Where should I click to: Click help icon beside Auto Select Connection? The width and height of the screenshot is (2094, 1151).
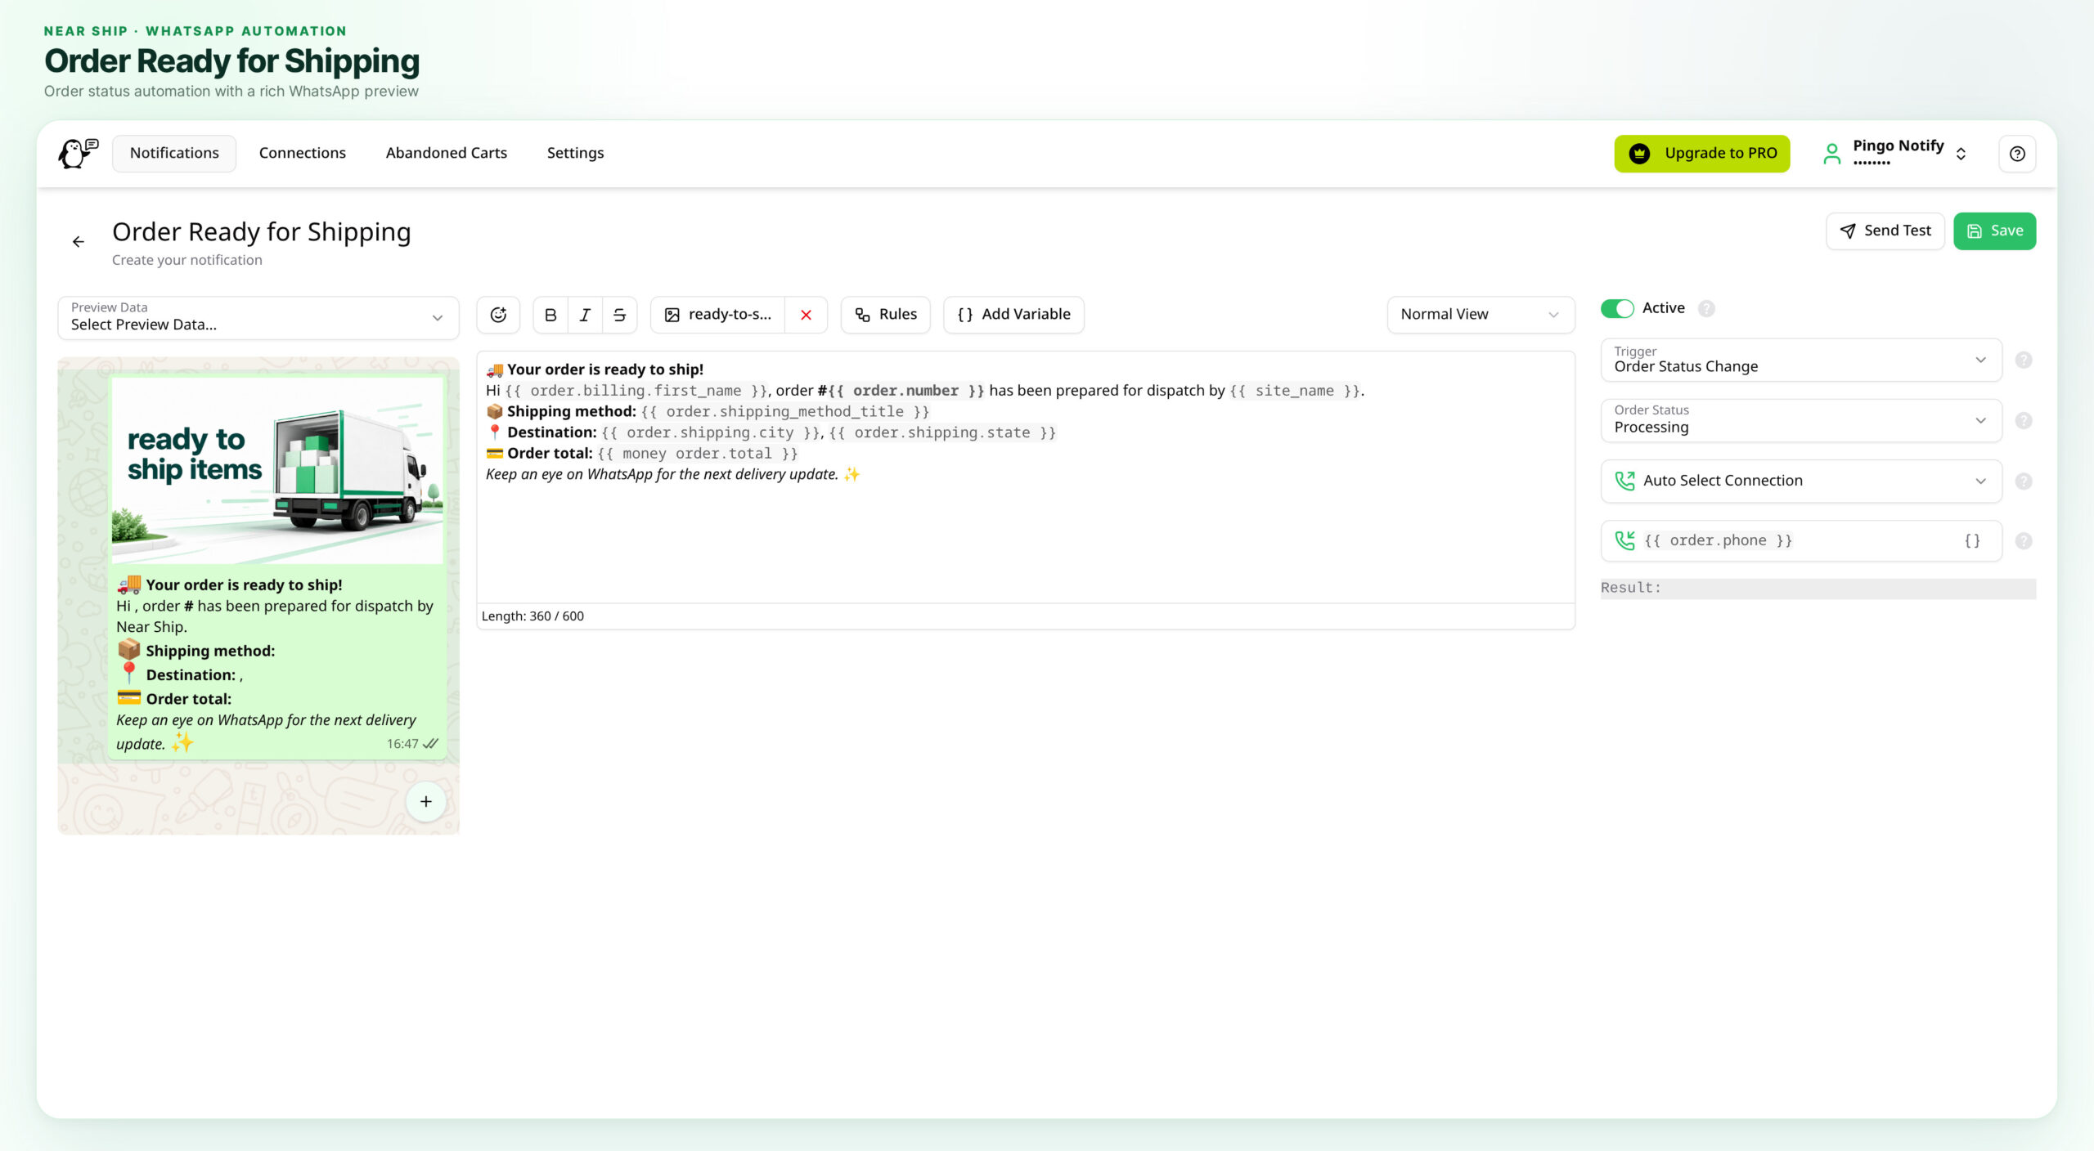click(2024, 481)
